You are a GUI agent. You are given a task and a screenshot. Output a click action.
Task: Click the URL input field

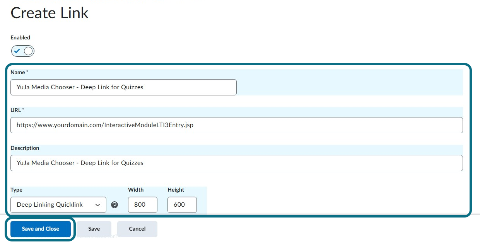coord(237,125)
